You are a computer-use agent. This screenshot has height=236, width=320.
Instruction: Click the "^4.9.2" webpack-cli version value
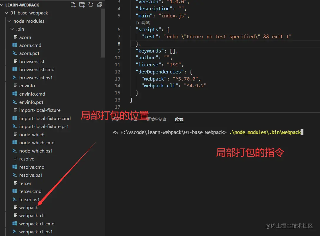click(195, 86)
